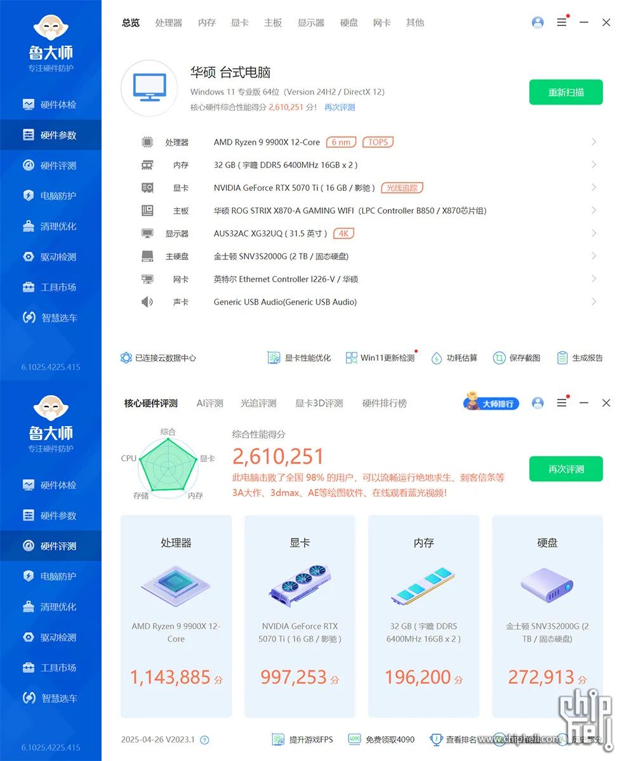This screenshot has height=761, width=622.
Task: Switch to the 总览 tab
Action: point(131,23)
